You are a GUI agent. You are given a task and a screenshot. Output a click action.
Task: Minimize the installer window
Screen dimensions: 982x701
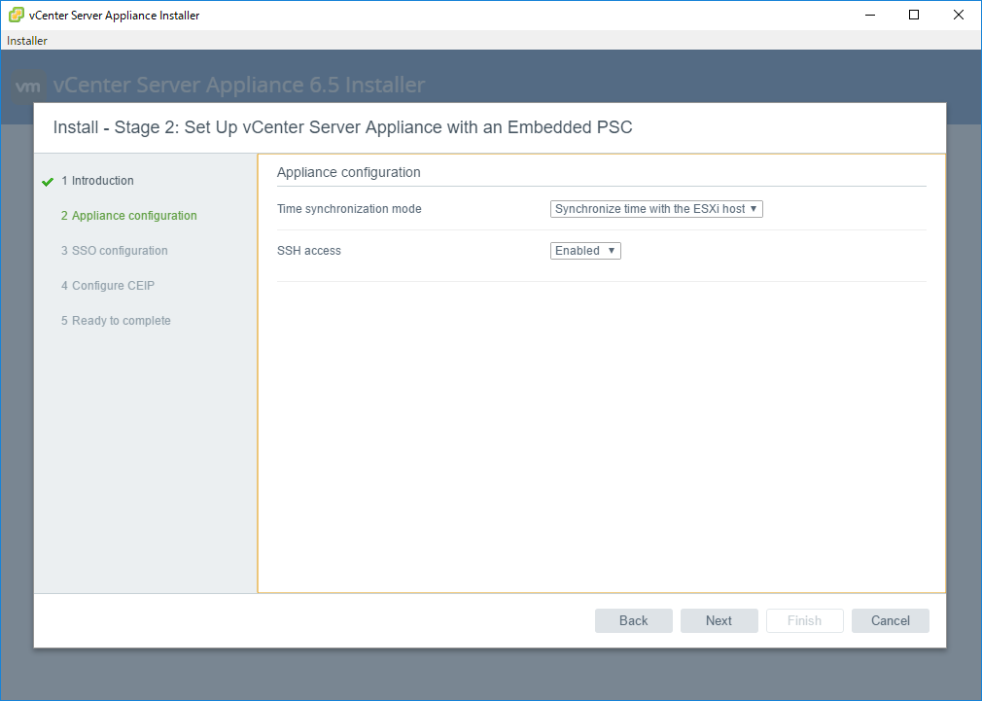coord(870,15)
